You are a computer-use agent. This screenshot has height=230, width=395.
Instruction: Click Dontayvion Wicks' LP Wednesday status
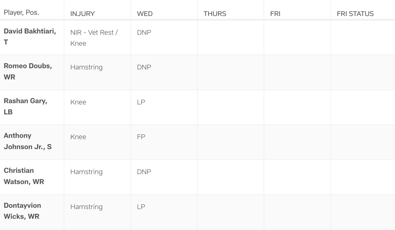141,207
